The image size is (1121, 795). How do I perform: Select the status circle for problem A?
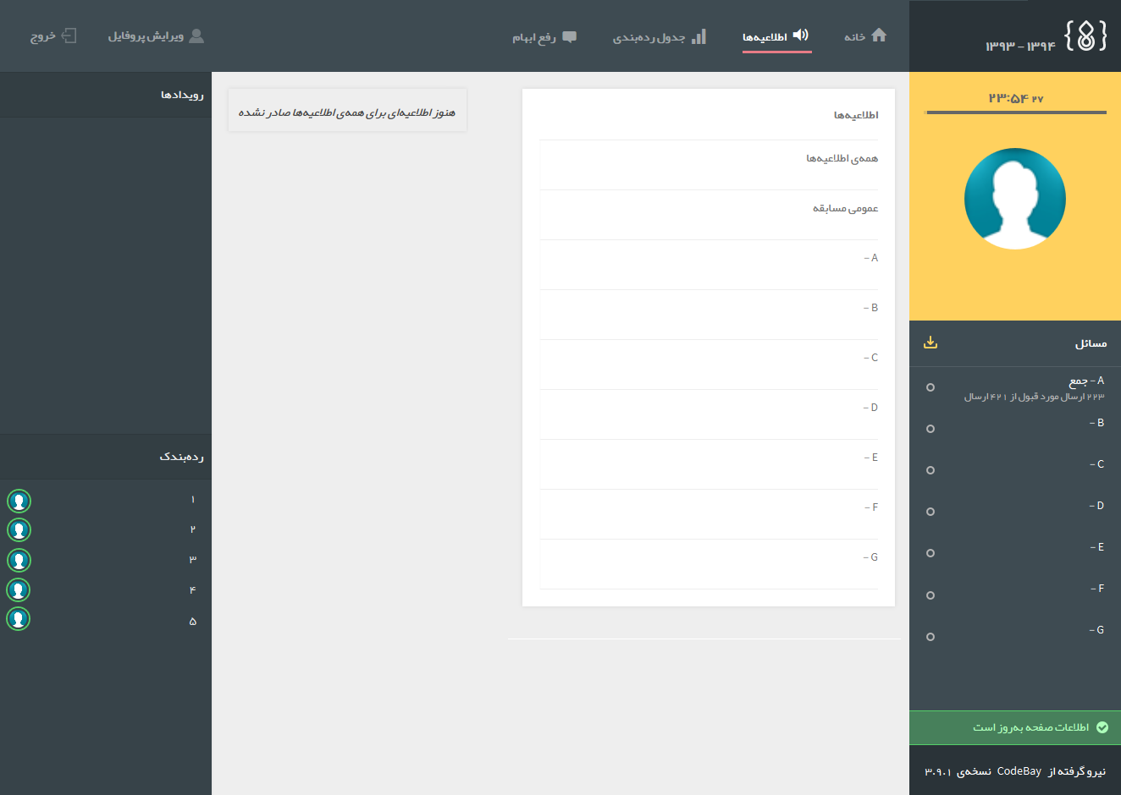[930, 387]
